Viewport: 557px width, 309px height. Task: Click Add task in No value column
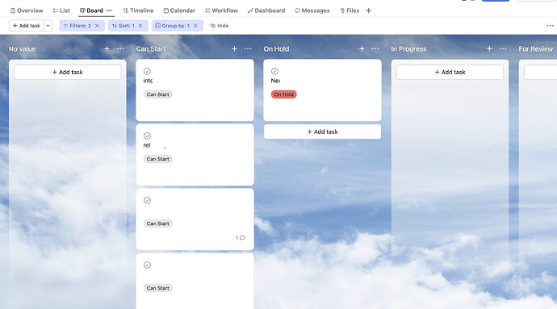68,72
